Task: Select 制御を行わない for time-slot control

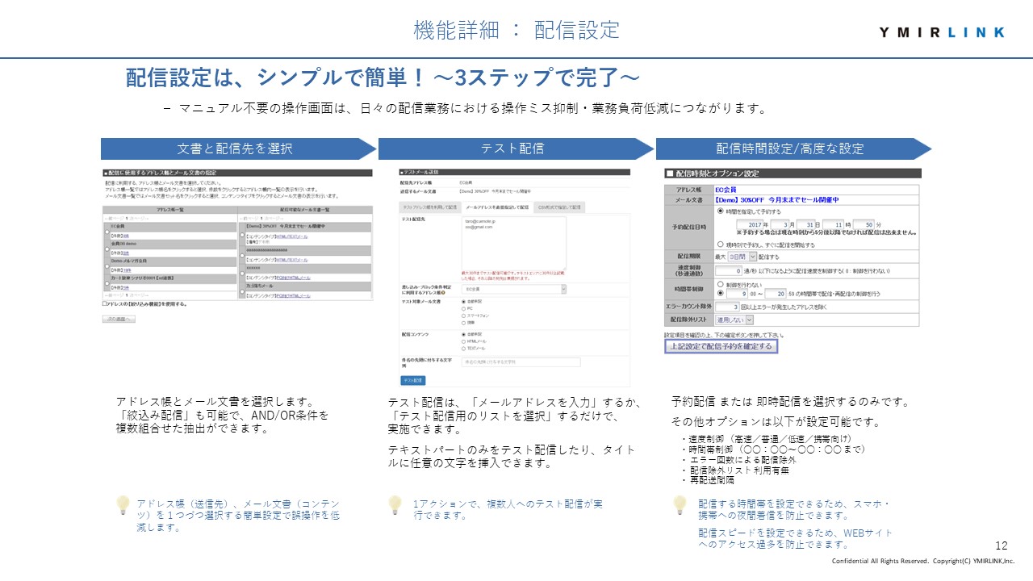Action: tap(720, 284)
